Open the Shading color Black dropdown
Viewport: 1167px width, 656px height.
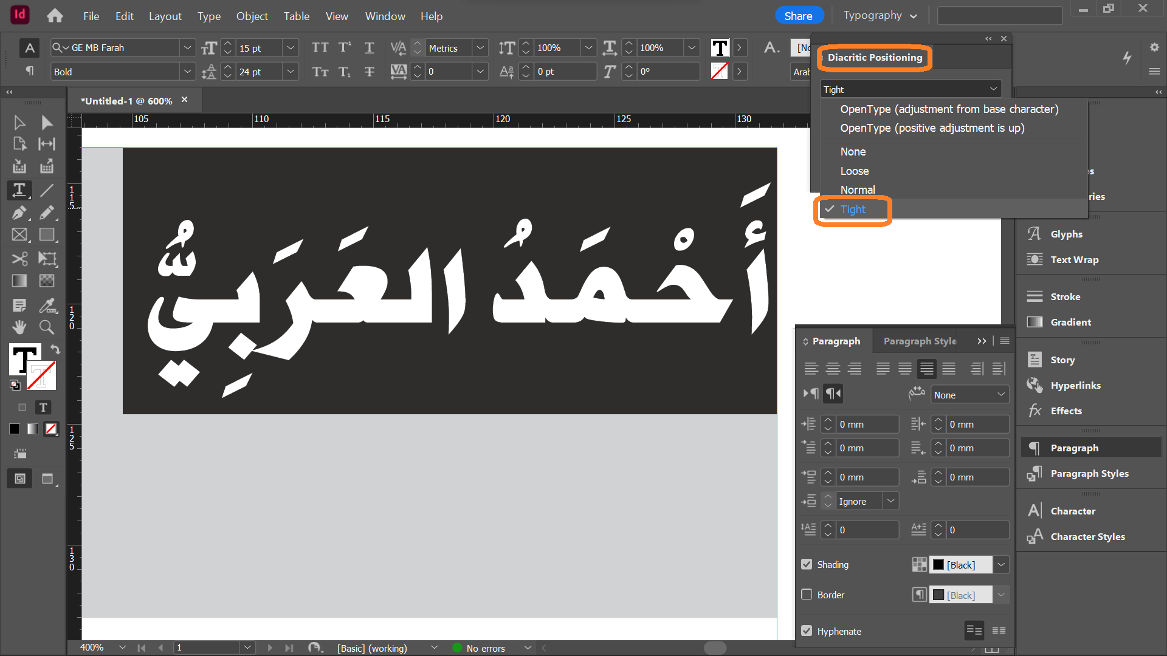point(1001,565)
